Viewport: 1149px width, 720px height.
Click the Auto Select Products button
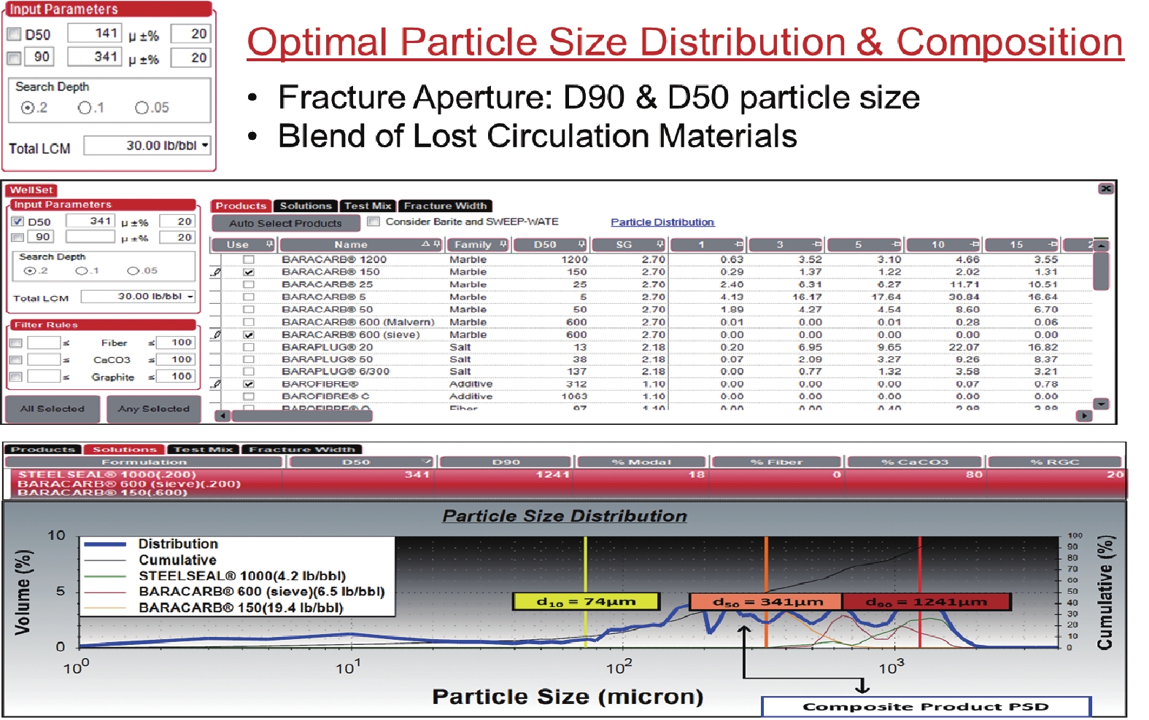click(285, 223)
